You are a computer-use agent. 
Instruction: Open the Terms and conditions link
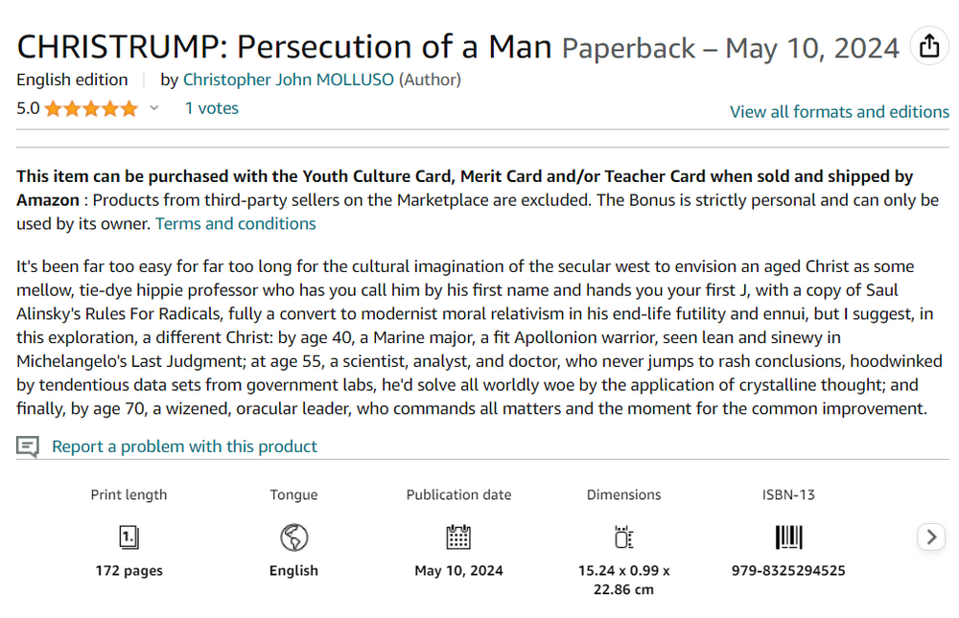click(235, 224)
